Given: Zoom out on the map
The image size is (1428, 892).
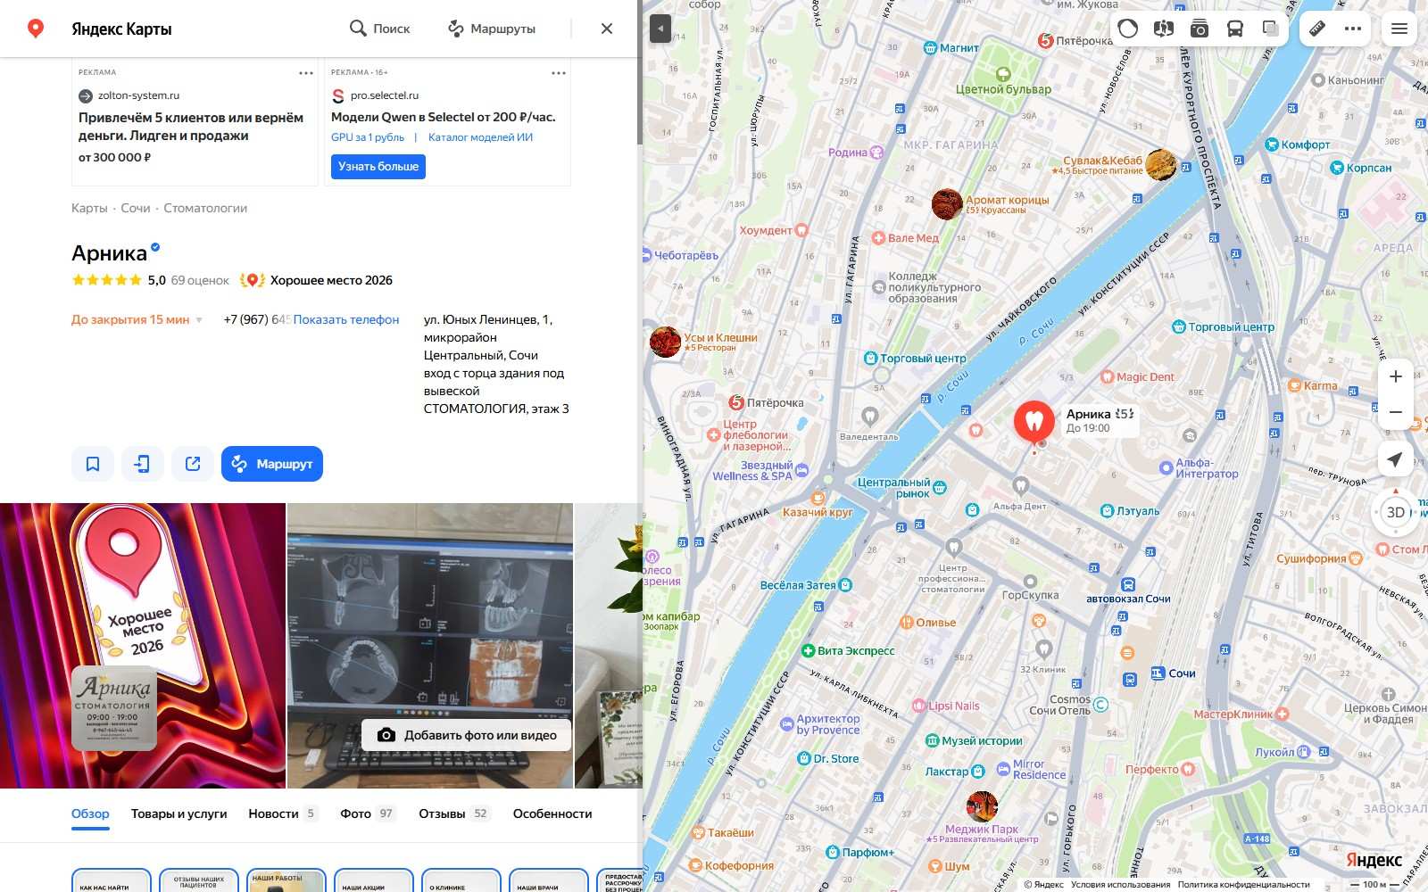Looking at the screenshot, I should (1396, 412).
